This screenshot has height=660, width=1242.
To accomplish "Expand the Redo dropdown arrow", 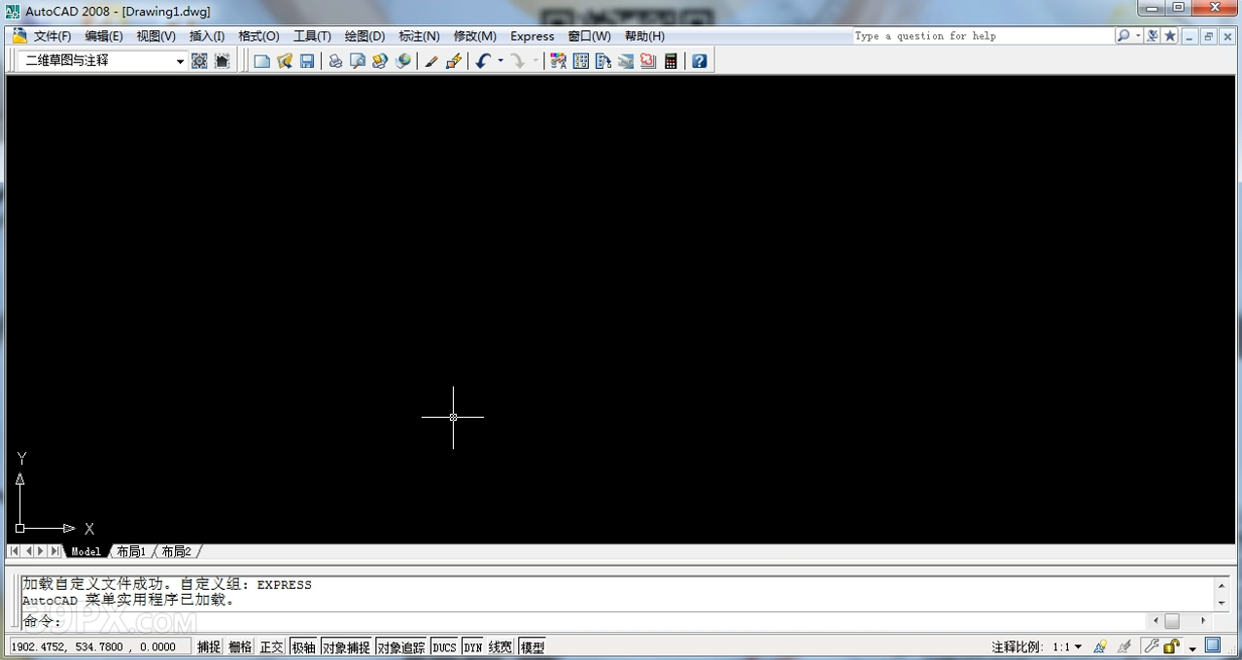I will pos(534,60).
